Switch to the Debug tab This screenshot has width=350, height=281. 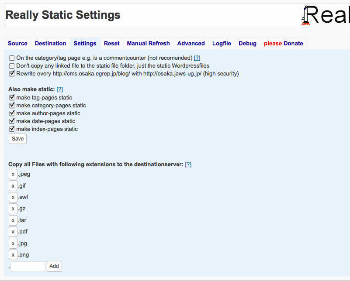click(x=248, y=43)
